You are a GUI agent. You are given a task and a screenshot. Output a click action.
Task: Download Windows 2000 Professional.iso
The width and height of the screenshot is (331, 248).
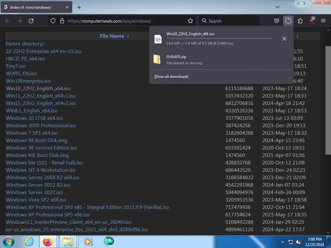(41, 126)
